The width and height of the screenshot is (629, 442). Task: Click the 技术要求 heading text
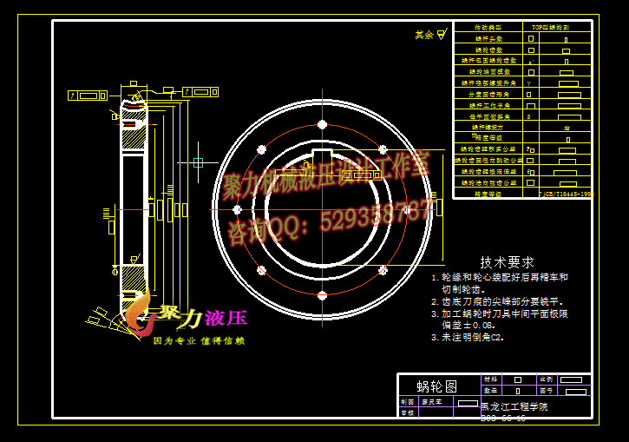pos(507,262)
